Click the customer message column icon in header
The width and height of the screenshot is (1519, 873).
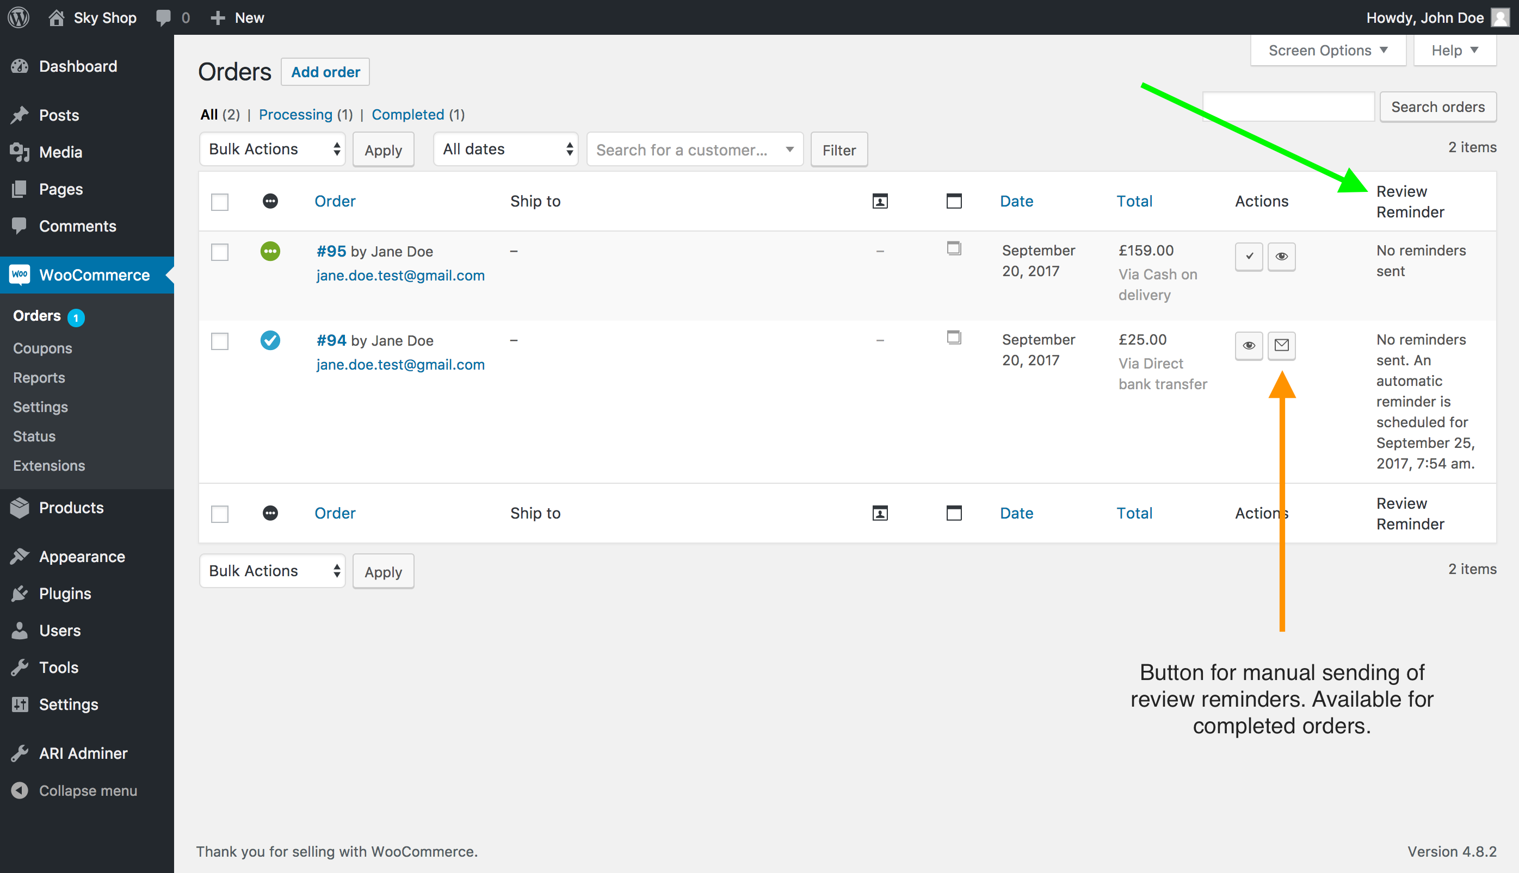point(880,202)
